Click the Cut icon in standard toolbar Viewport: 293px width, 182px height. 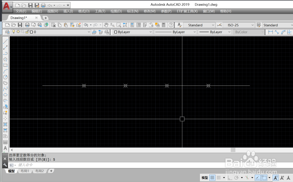[53, 25]
